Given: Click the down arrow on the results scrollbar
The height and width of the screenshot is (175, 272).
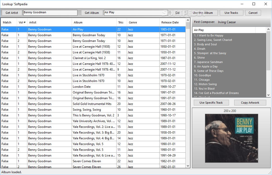Looking at the screenshot, I should click(x=188, y=165).
